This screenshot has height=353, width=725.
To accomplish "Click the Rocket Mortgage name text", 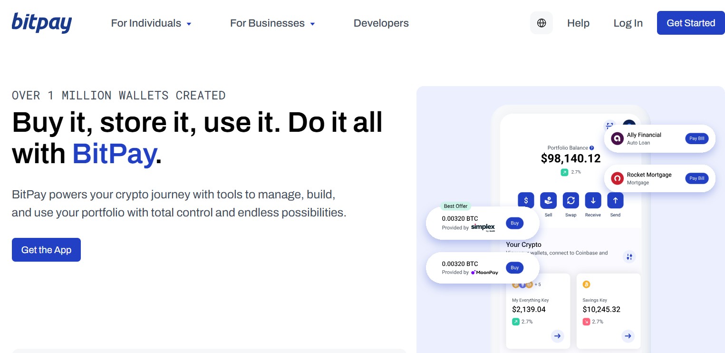I will (649, 175).
